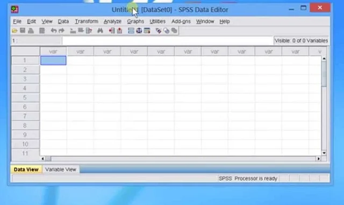Open the File menu
The height and width of the screenshot is (205, 344).
point(17,21)
